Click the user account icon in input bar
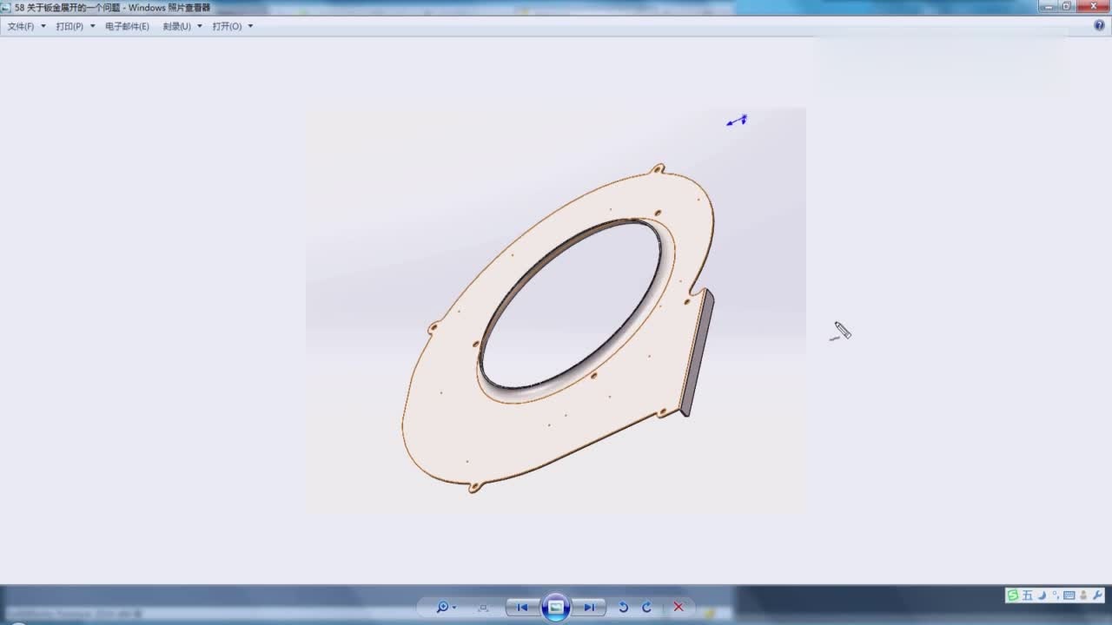The width and height of the screenshot is (1112, 625). tap(1083, 595)
